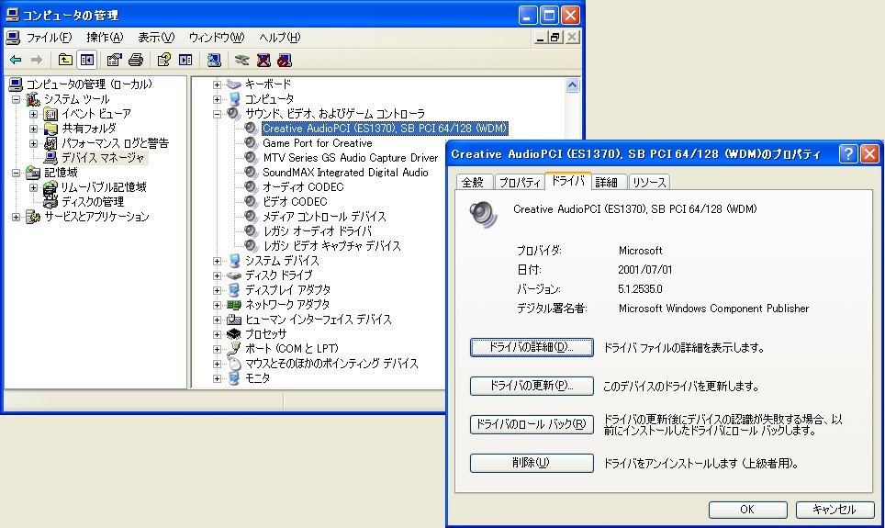Click the SoundMAX Integrated Digital Audio icon
The image size is (885, 528).
(251, 173)
